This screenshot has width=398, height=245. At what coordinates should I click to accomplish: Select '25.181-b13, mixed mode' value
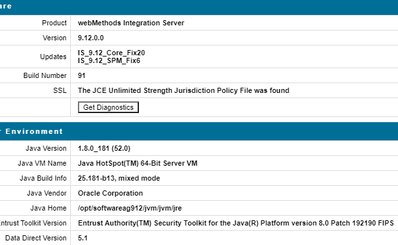[119, 178]
